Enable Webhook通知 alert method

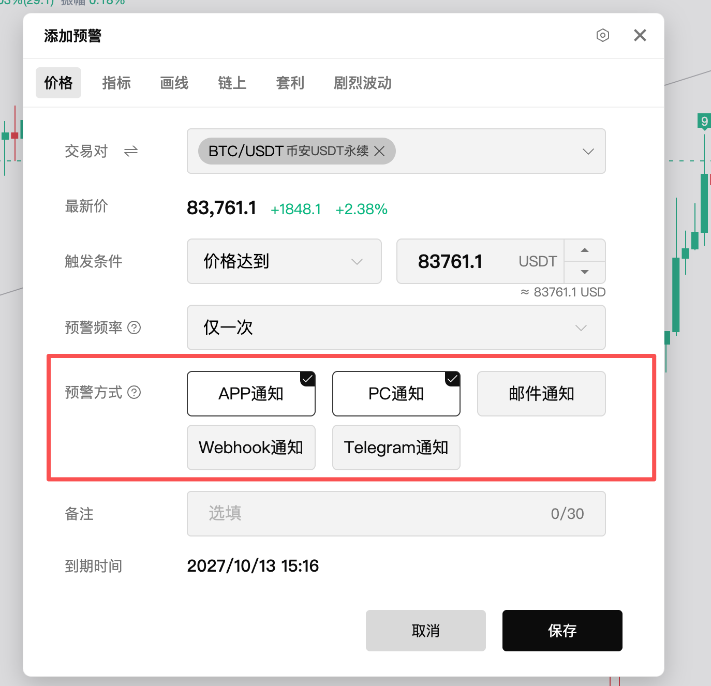[251, 448]
